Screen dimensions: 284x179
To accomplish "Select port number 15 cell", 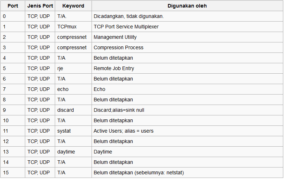I will 6,173.
